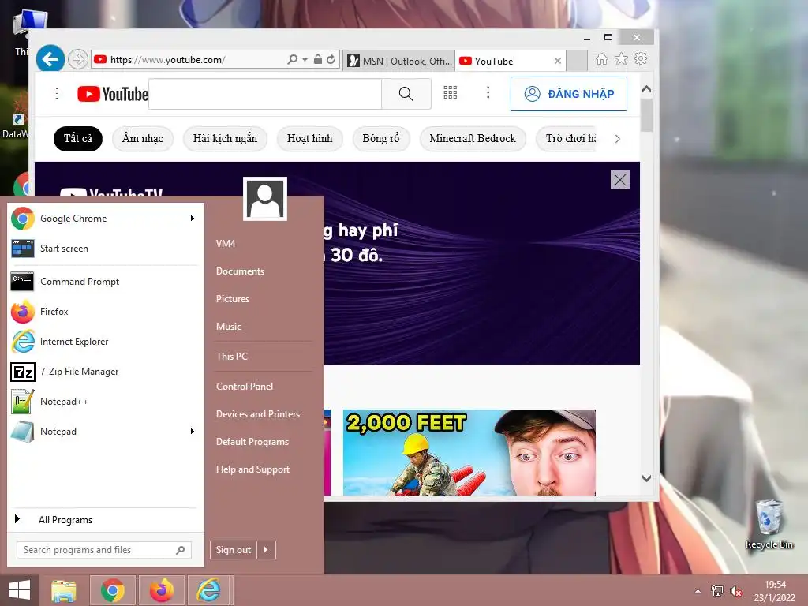The width and height of the screenshot is (808, 606).
Task: Open Notepad from Start menu
Action: [103, 432]
